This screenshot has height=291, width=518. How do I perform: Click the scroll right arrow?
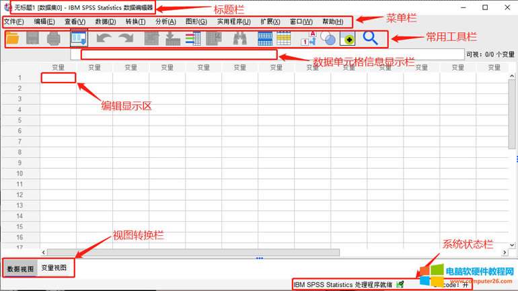(x=505, y=253)
